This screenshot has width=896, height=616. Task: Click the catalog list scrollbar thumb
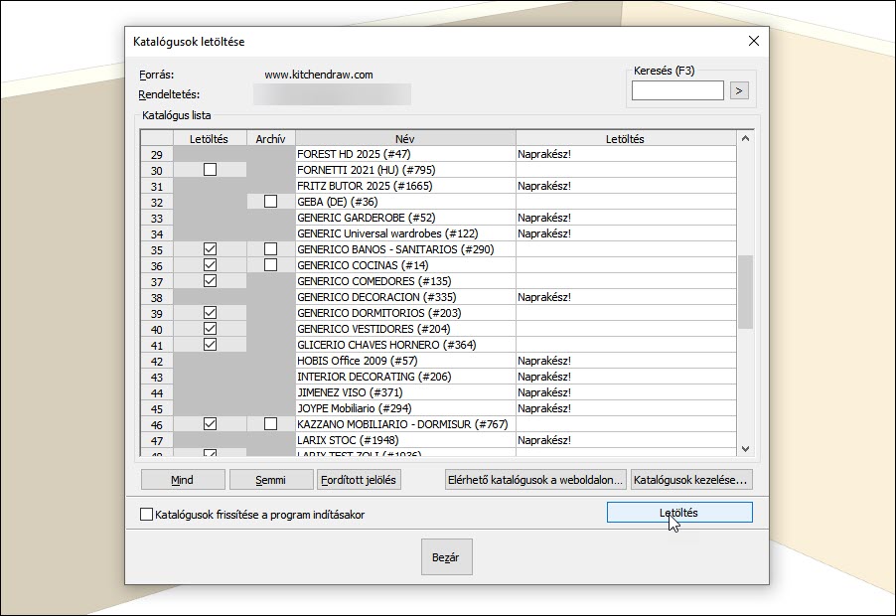point(745,292)
